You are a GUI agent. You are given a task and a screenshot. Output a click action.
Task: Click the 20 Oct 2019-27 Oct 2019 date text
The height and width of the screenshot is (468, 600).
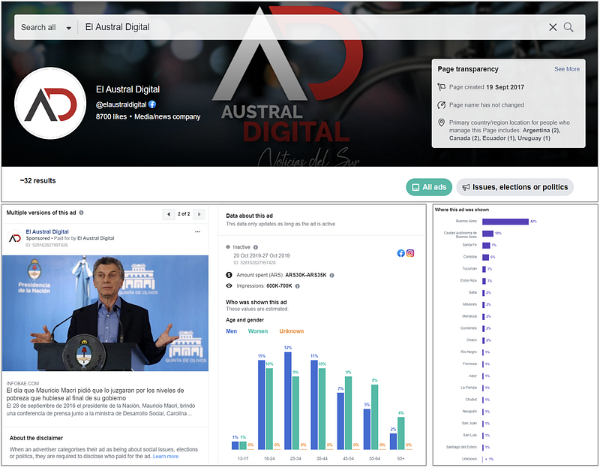point(261,255)
